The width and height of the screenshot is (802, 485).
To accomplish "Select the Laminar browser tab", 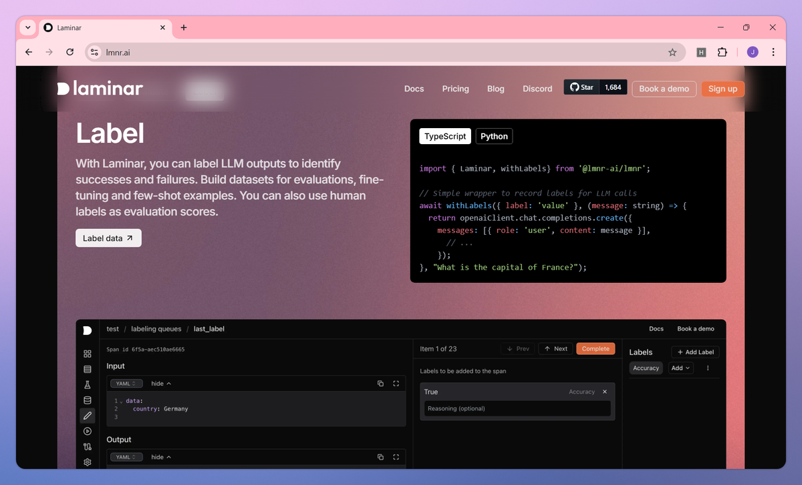I will pyautogui.click(x=105, y=27).
